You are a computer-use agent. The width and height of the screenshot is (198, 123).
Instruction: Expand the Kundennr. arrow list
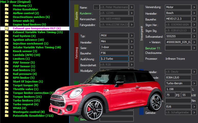(132, 13)
